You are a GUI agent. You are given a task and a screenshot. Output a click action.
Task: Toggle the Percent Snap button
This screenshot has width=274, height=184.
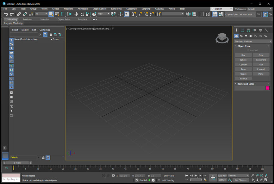(146, 14)
